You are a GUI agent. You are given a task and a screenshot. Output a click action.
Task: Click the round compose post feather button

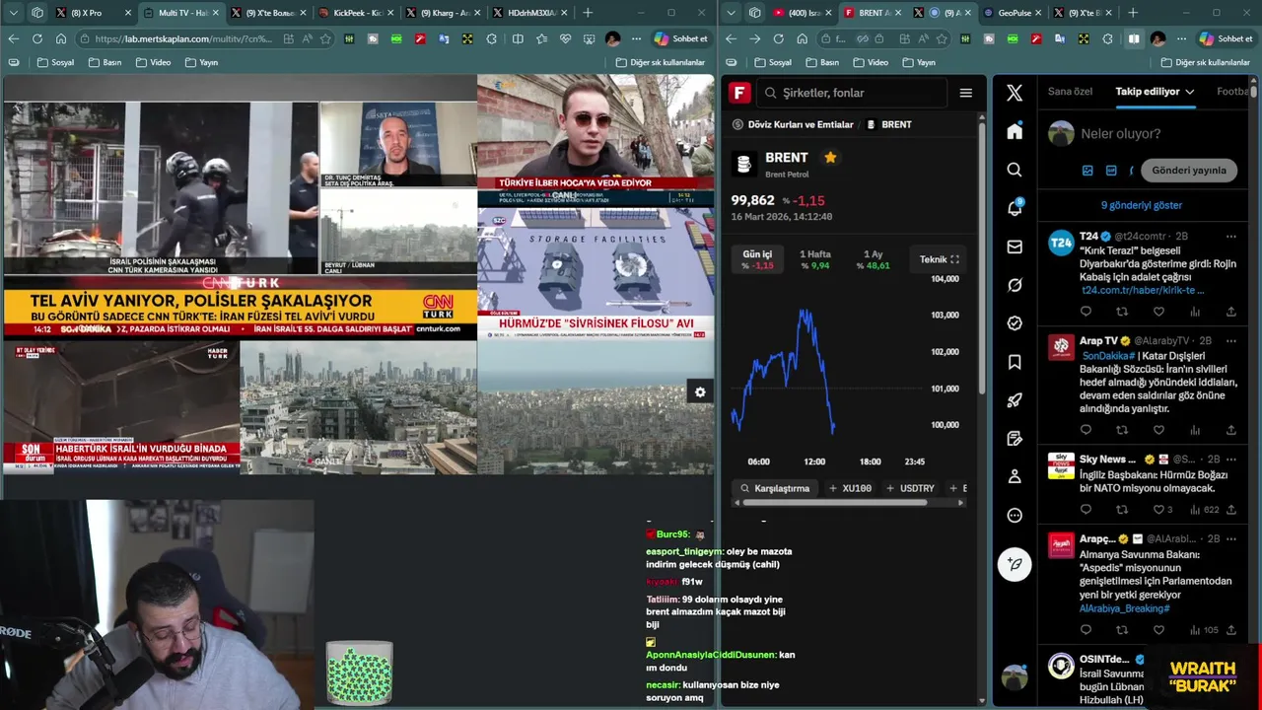coord(1015,564)
